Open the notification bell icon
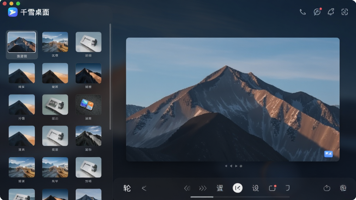 pos(331,12)
